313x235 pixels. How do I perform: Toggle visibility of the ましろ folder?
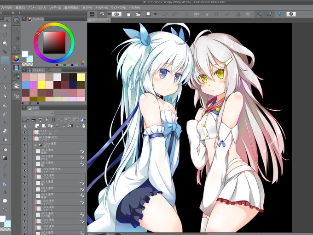(25, 145)
